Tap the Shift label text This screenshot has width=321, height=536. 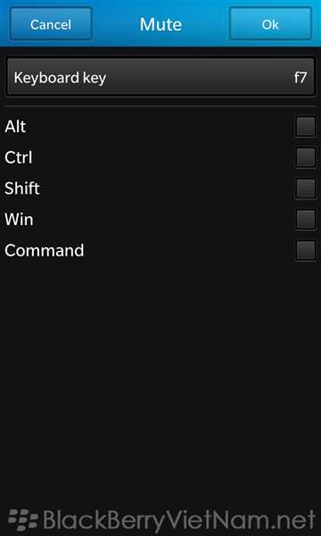[22, 188]
